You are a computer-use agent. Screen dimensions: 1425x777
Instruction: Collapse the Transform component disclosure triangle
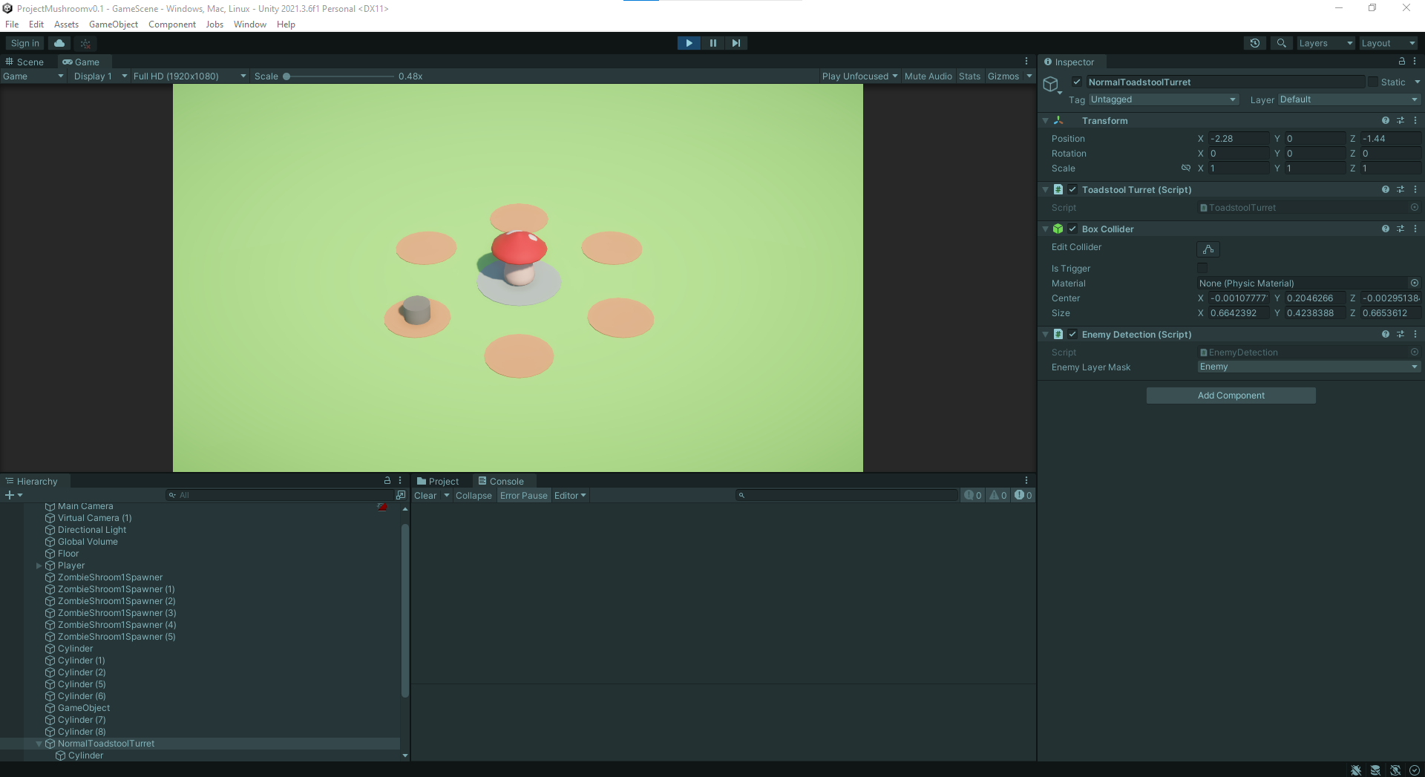(1045, 120)
